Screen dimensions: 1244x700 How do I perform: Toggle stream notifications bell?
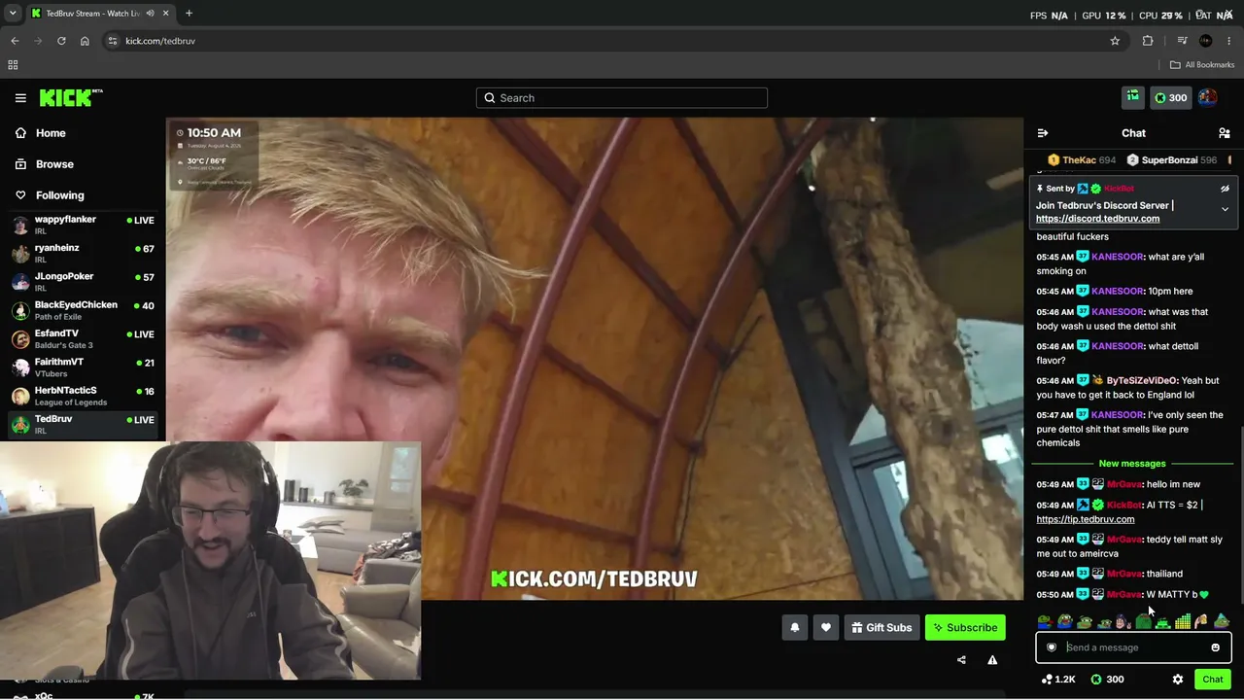click(x=795, y=628)
